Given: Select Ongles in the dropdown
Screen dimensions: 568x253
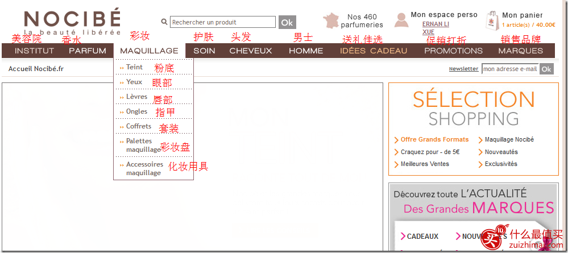Looking at the screenshot, I should point(136,111).
